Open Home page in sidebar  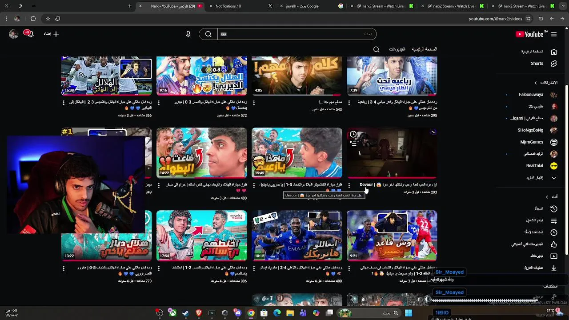click(x=539, y=52)
